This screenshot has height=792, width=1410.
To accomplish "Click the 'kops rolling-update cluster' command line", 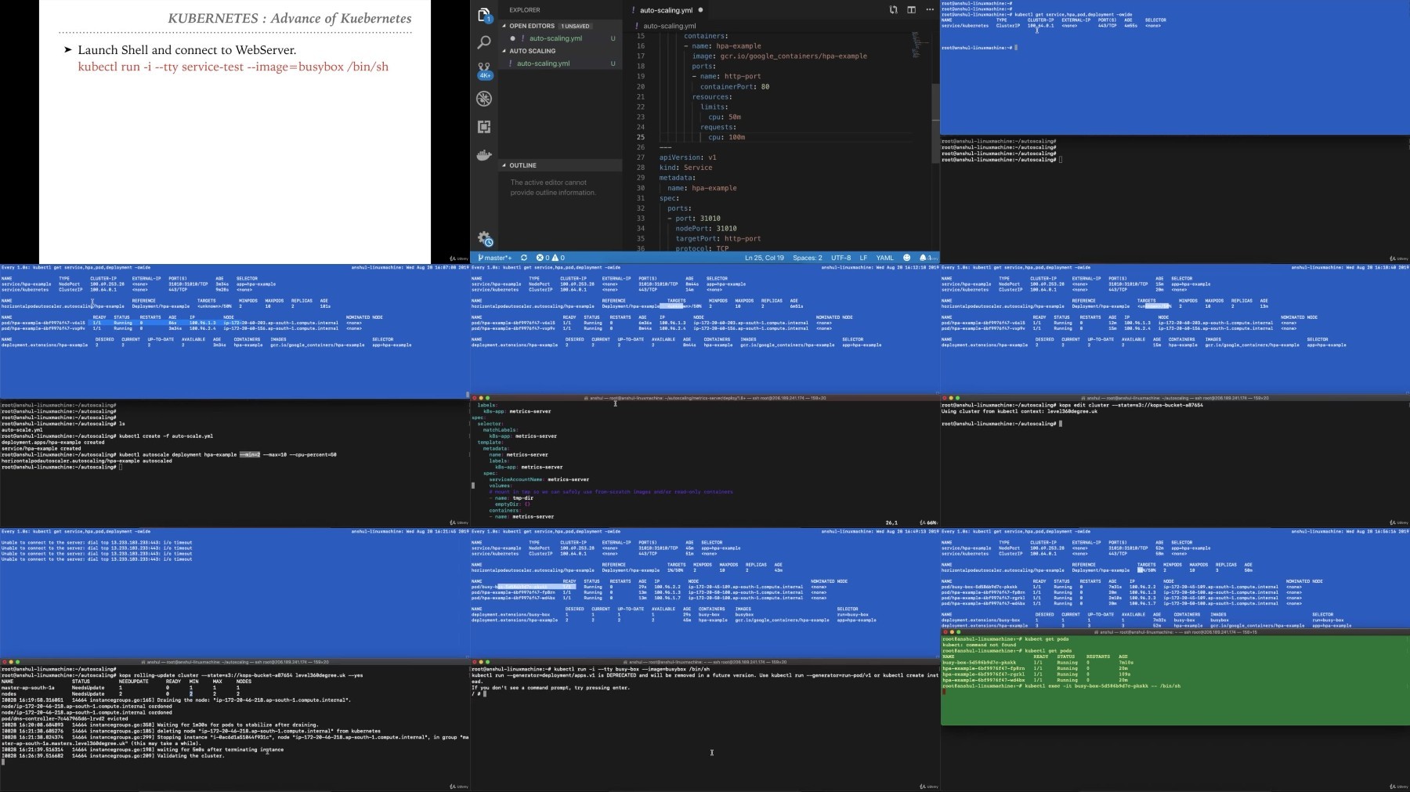I will (x=241, y=675).
